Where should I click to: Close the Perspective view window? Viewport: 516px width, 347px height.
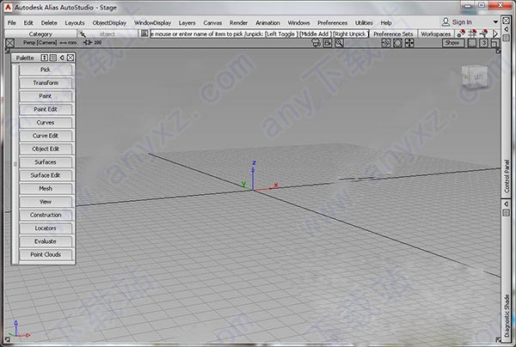coord(9,43)
